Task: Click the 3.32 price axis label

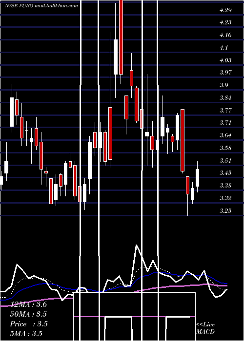Action: 225,198
